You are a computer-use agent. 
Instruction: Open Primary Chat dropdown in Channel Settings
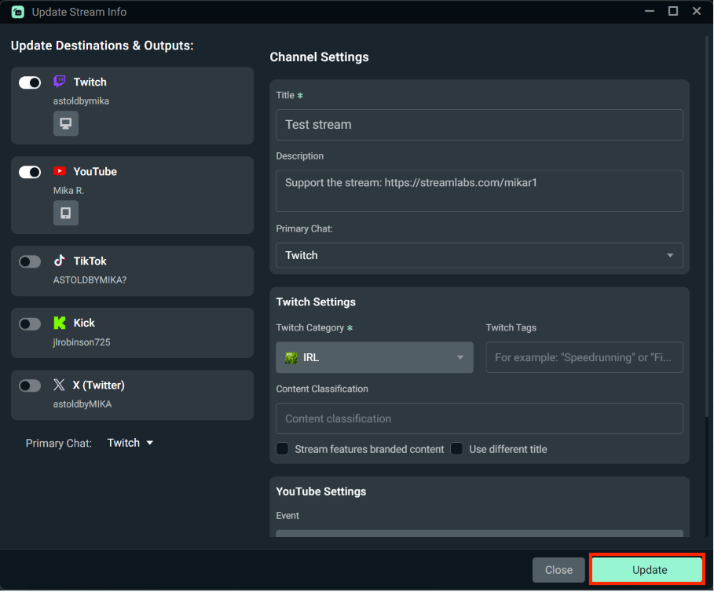(479, 255)
